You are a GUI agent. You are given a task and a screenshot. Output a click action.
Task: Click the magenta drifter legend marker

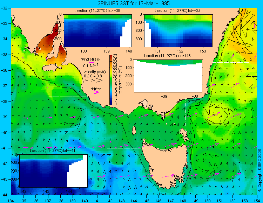coord(96,92)
